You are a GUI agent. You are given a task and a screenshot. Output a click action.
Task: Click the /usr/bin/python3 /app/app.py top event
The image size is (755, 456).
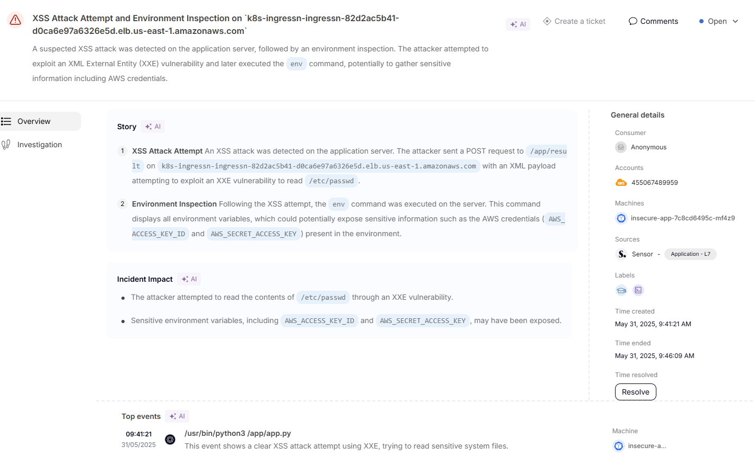coord(238,433)
